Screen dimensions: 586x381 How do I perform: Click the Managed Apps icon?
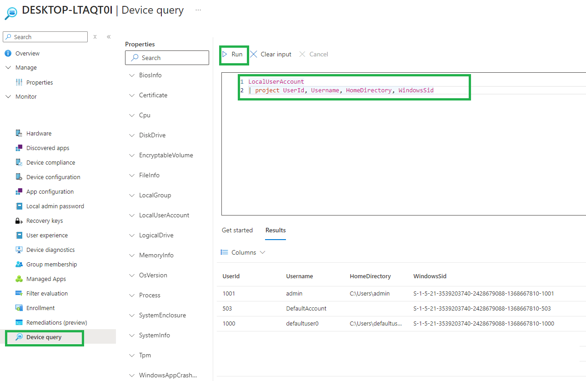(x=19, y=279)
